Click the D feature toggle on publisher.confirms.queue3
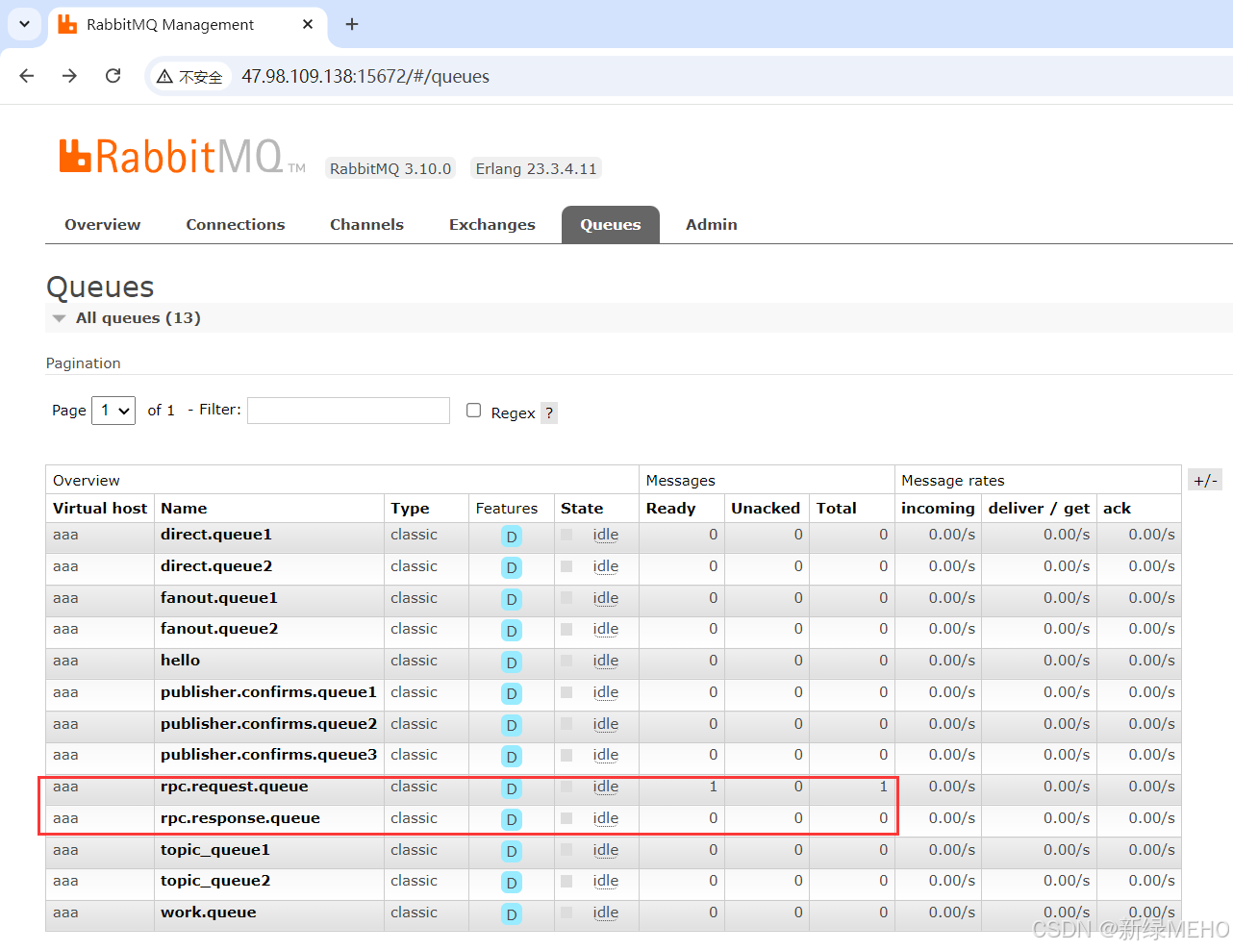 pos(511,757)
